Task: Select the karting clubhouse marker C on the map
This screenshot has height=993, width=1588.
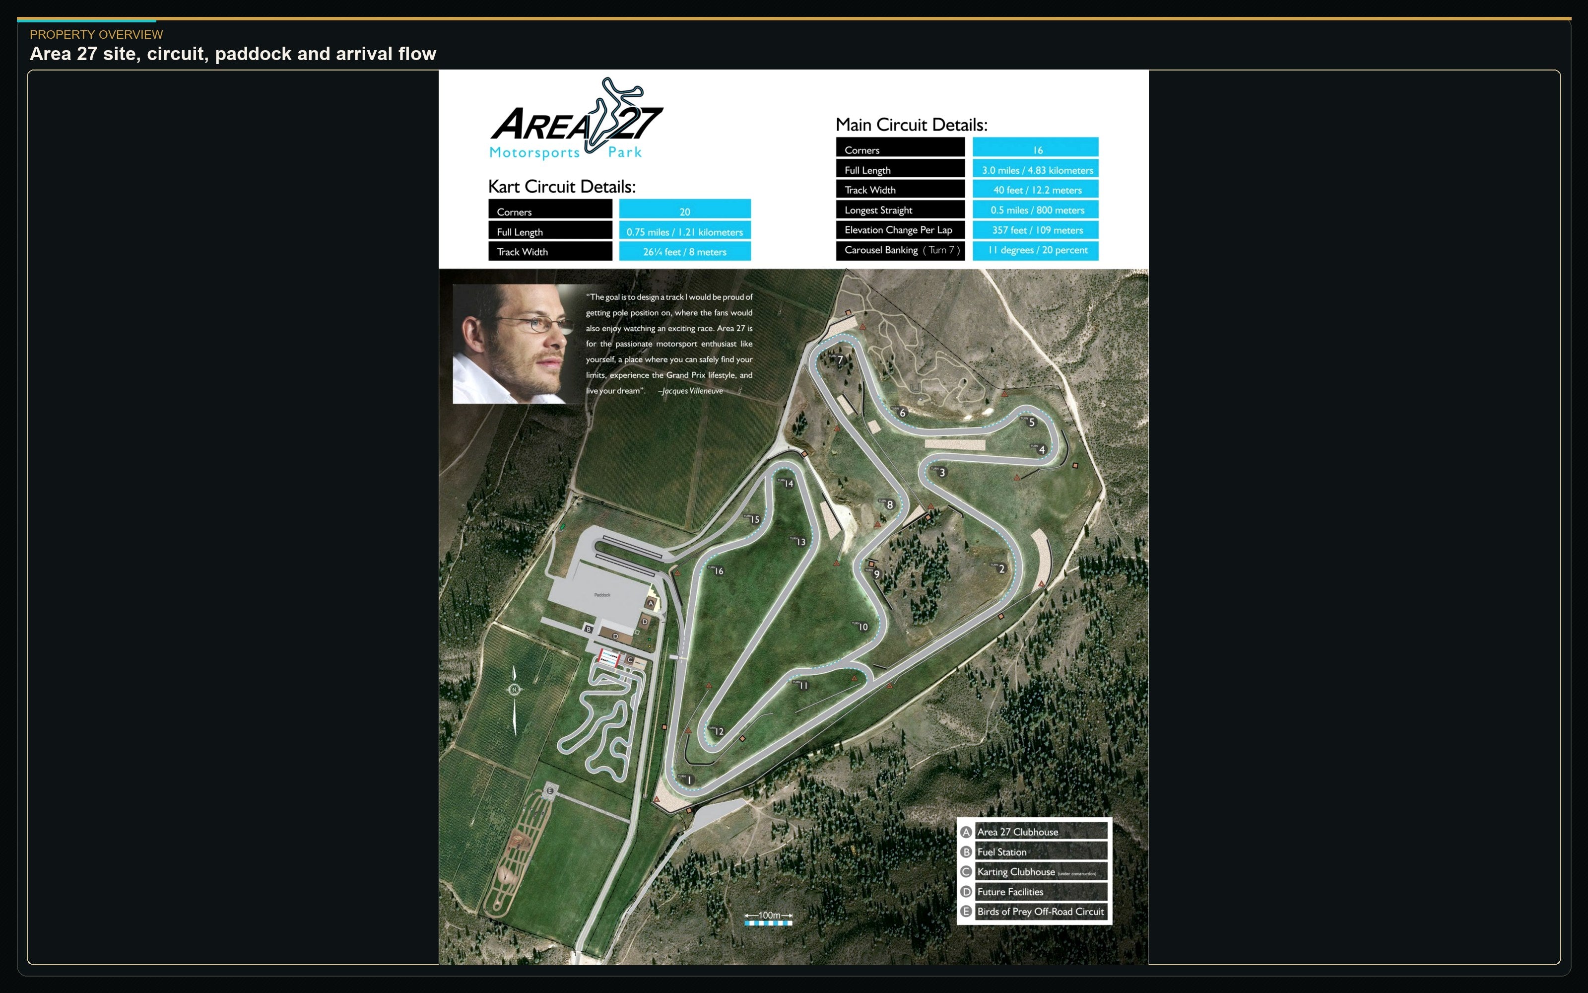Action: tap(630, 660)
